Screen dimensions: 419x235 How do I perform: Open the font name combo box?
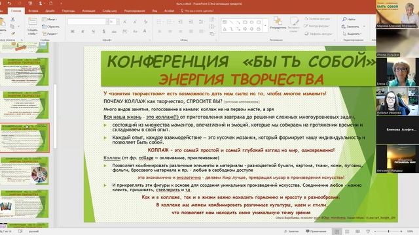pyautogui.click(x=88, y=22)
